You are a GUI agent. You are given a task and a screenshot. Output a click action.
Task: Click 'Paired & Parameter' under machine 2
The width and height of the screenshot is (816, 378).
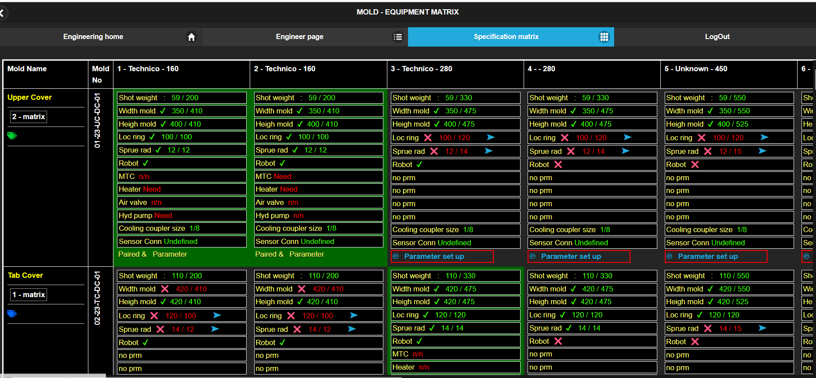(x=289, y=254)
